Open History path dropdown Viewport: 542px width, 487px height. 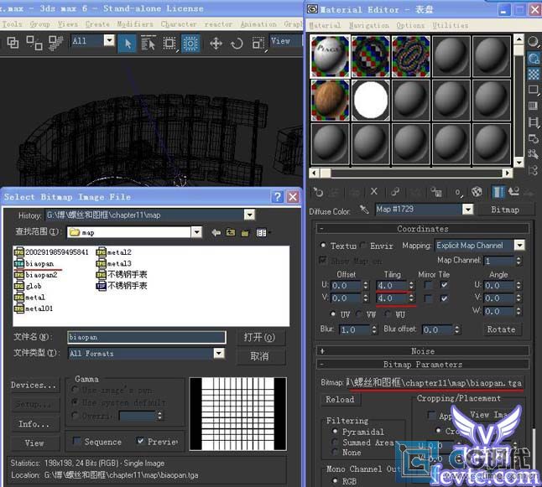249,215
